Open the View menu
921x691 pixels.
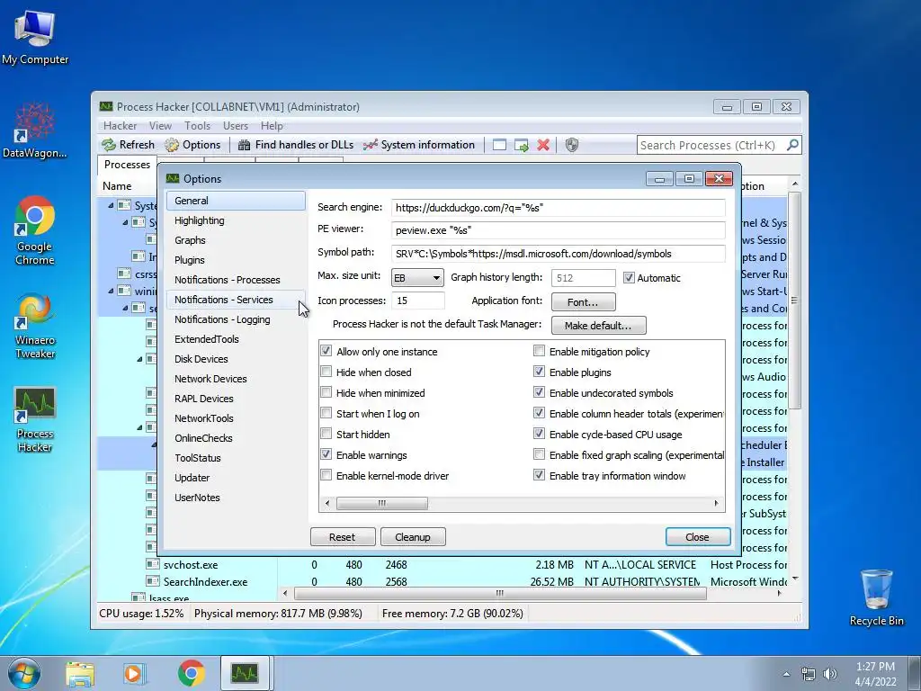(160, 126)
